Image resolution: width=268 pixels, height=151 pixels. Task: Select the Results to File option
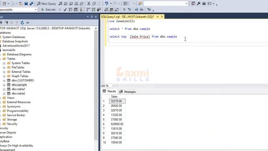117,10
